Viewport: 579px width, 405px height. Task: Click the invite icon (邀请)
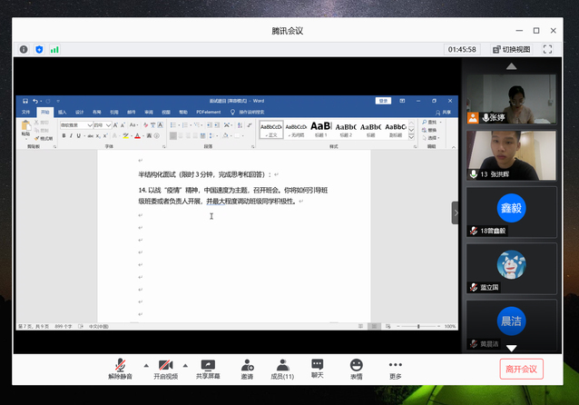[247, 365]
